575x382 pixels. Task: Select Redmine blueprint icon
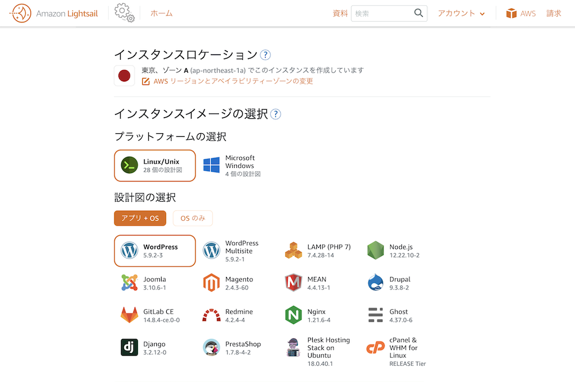tap(212, 315)
